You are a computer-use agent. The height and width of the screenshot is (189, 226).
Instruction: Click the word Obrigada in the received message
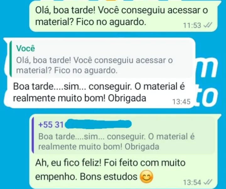pos(127,98)
